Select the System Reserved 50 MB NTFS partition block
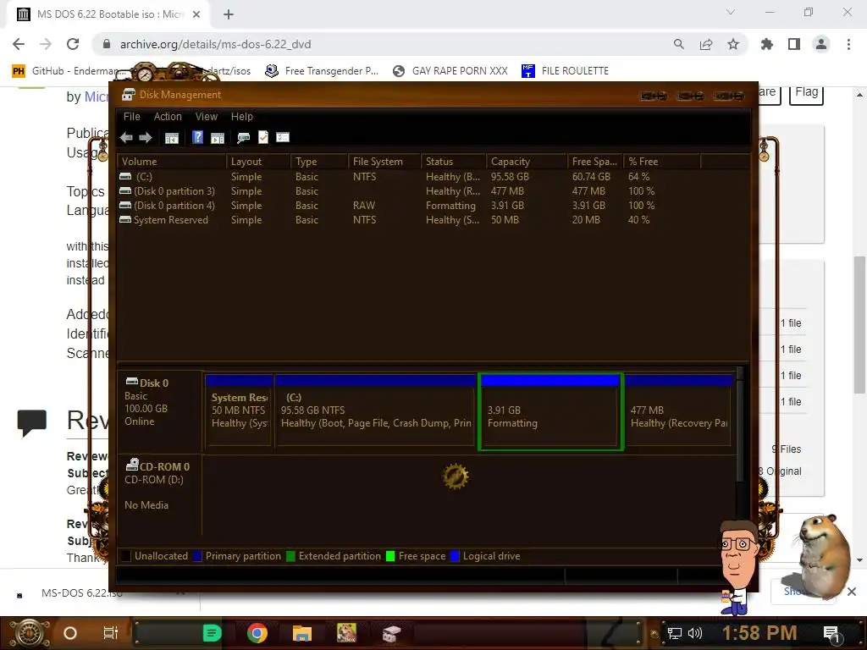Image resolution: width=867 pixels, height=650 pixels. (x=239, y=410)
